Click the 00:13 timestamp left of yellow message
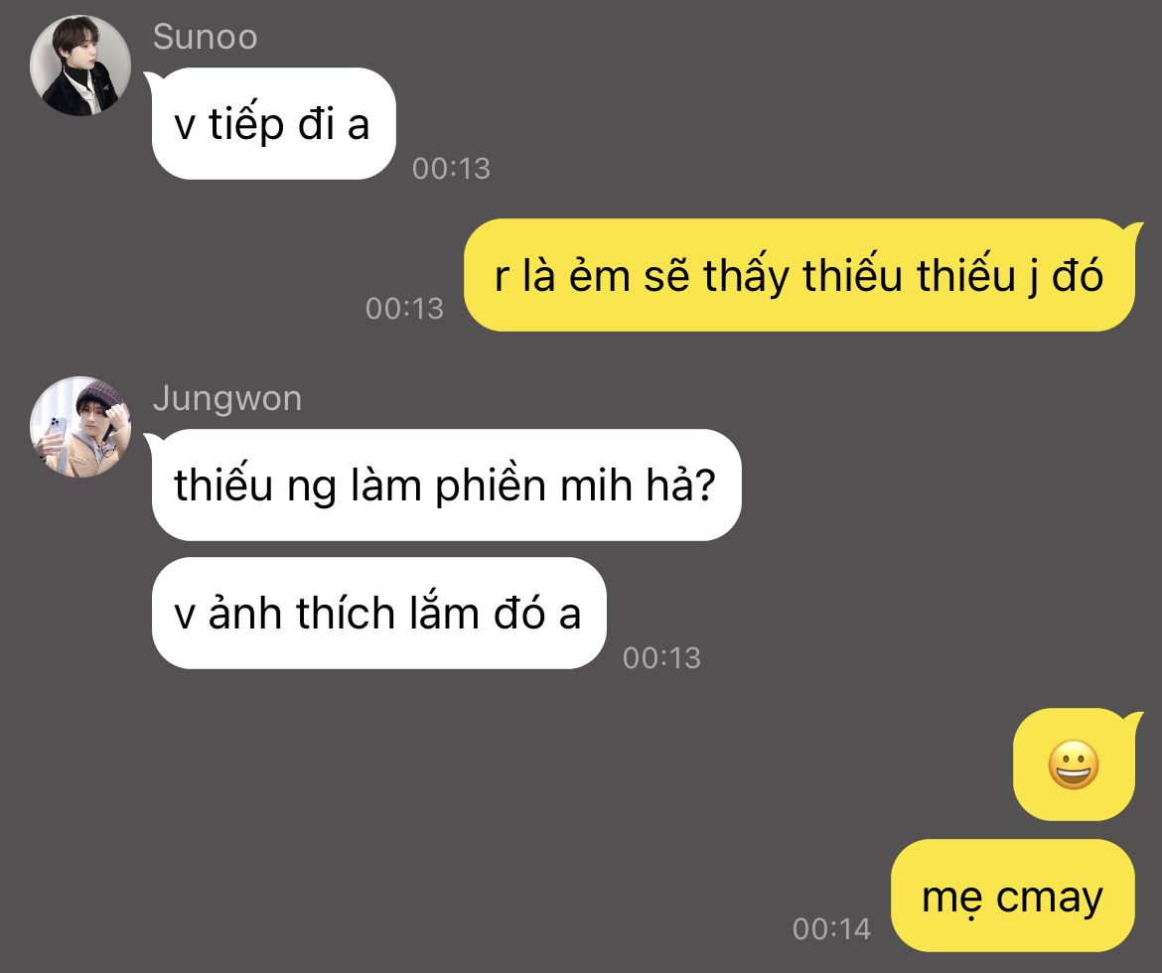The width and height of the screenshot is (1162, 973). (404, 309)
